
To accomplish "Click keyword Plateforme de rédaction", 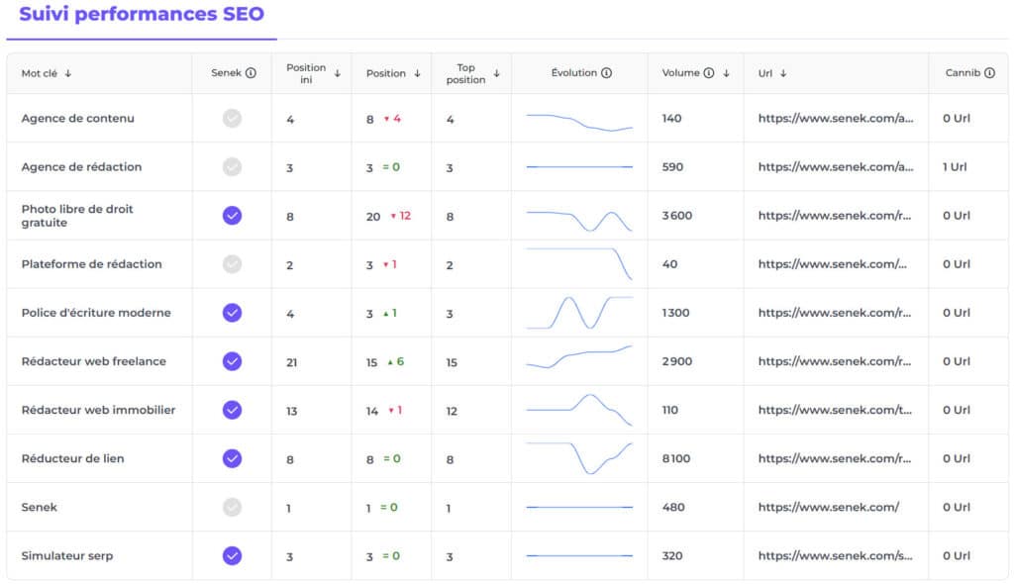I will (x=92, y=264).
